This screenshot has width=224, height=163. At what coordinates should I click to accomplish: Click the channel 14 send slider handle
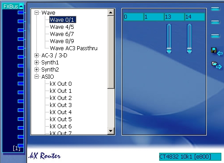click(x=189, y=50)
